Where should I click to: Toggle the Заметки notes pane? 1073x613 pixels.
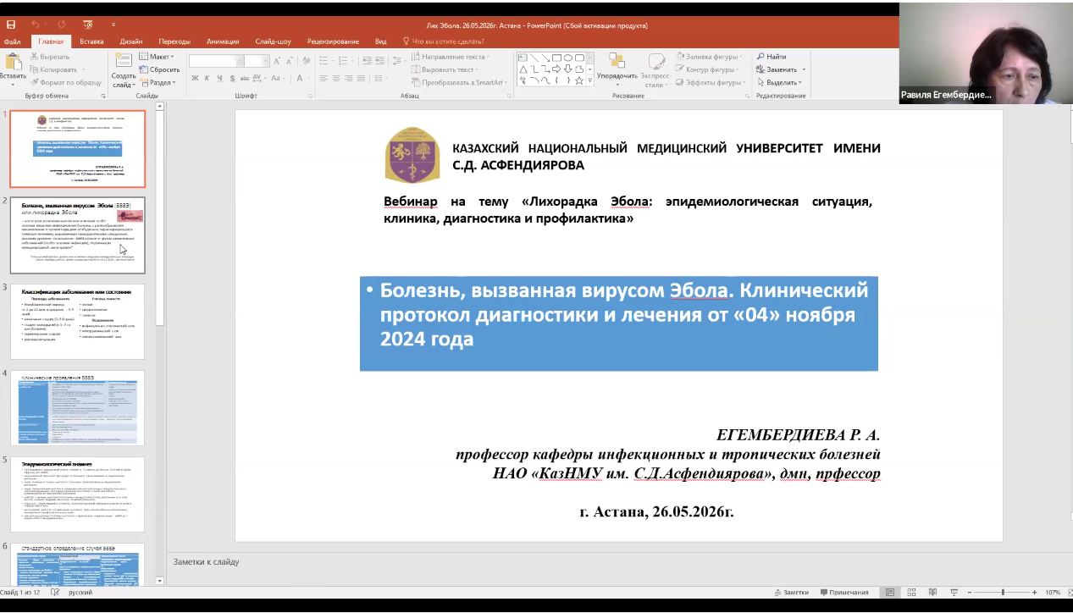point(790,592)
